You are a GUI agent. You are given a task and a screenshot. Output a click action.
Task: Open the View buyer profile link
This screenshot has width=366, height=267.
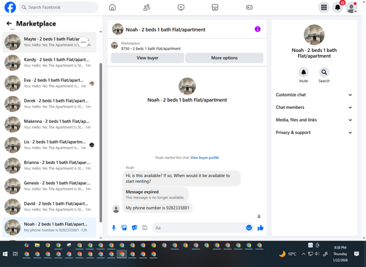pos(204,157)
